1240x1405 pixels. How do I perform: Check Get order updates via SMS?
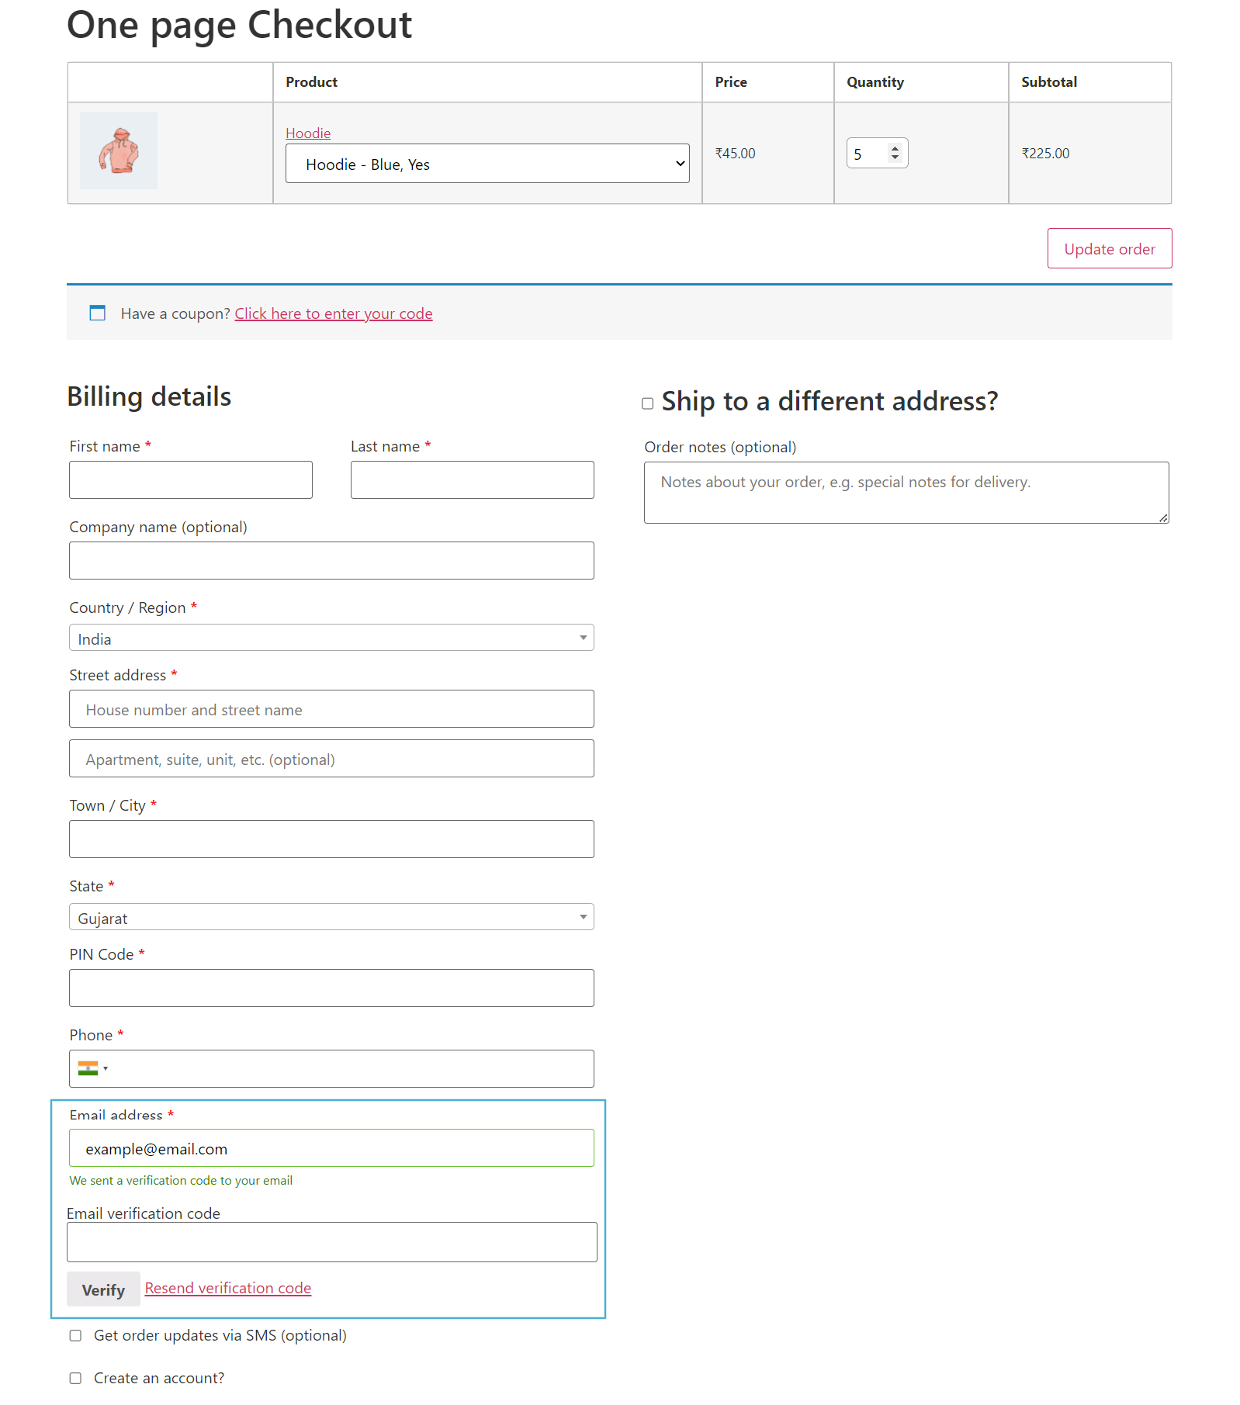coord(74,1335)
